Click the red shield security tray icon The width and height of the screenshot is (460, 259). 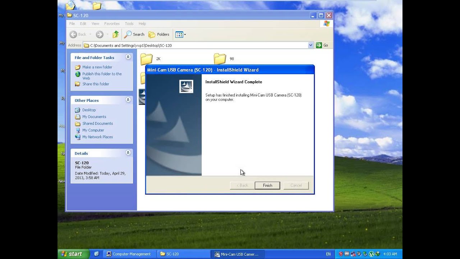click(x=341, y=254)
